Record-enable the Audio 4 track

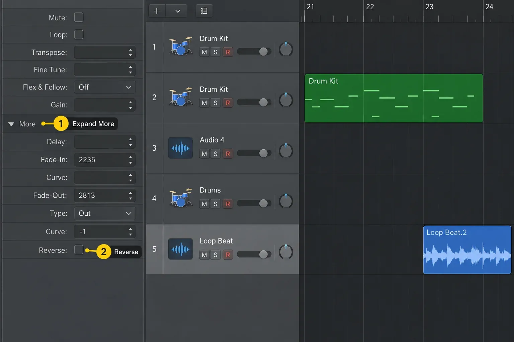point(228,154)
